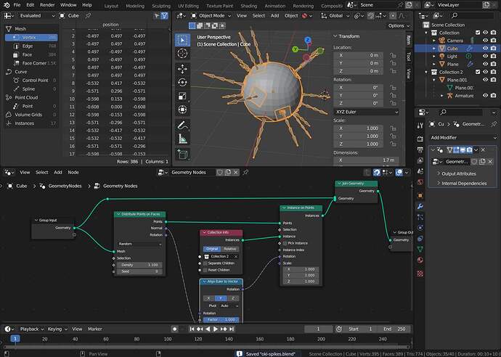Click the auto-keying record button

tap(174, 329)
